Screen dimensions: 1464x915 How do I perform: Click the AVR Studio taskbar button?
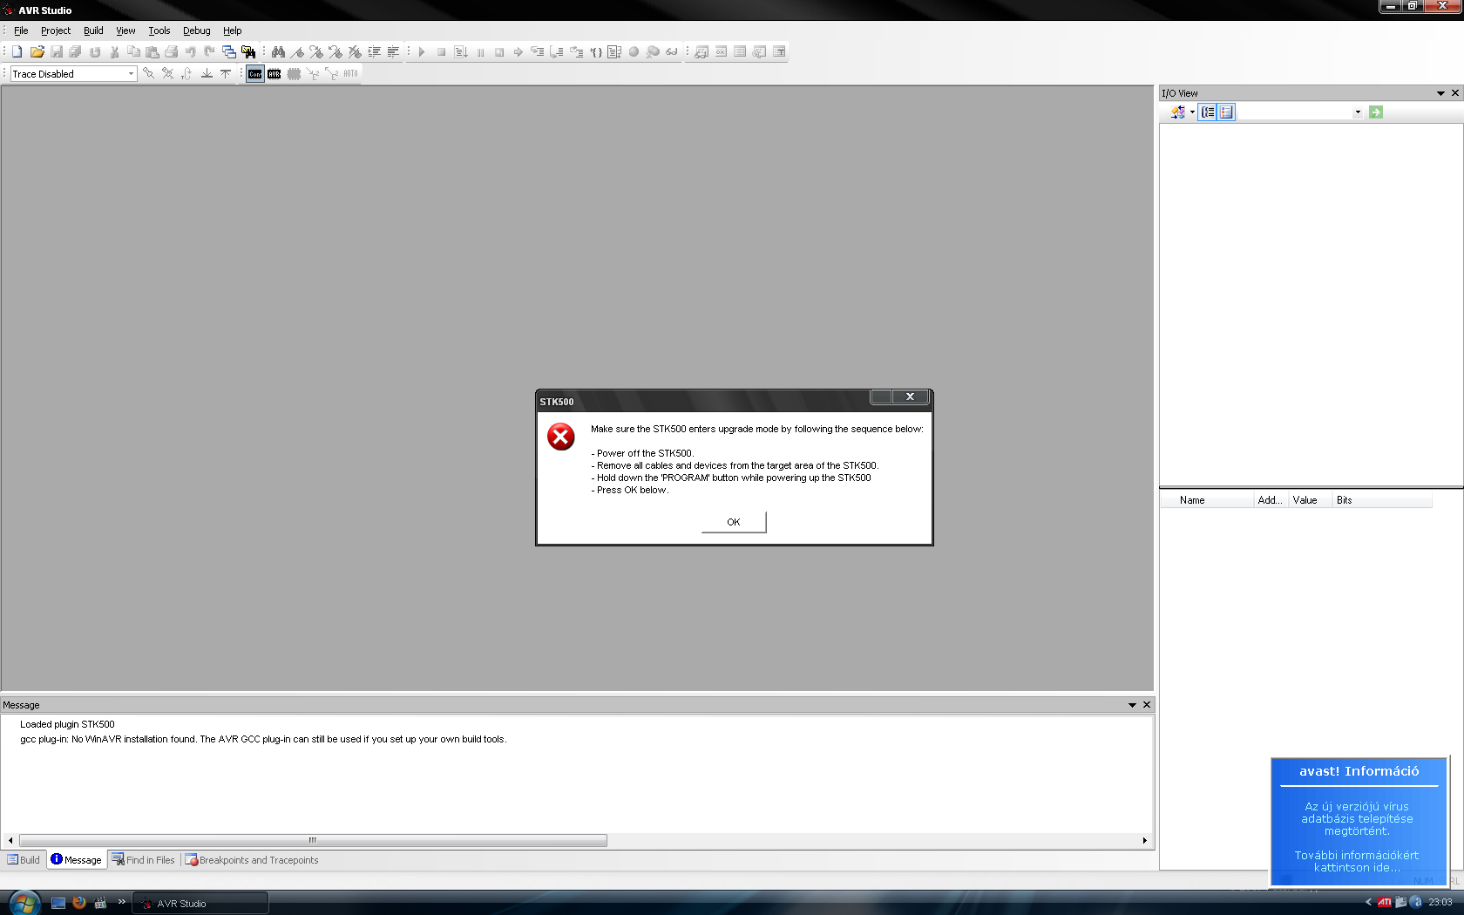click(200, 903)
